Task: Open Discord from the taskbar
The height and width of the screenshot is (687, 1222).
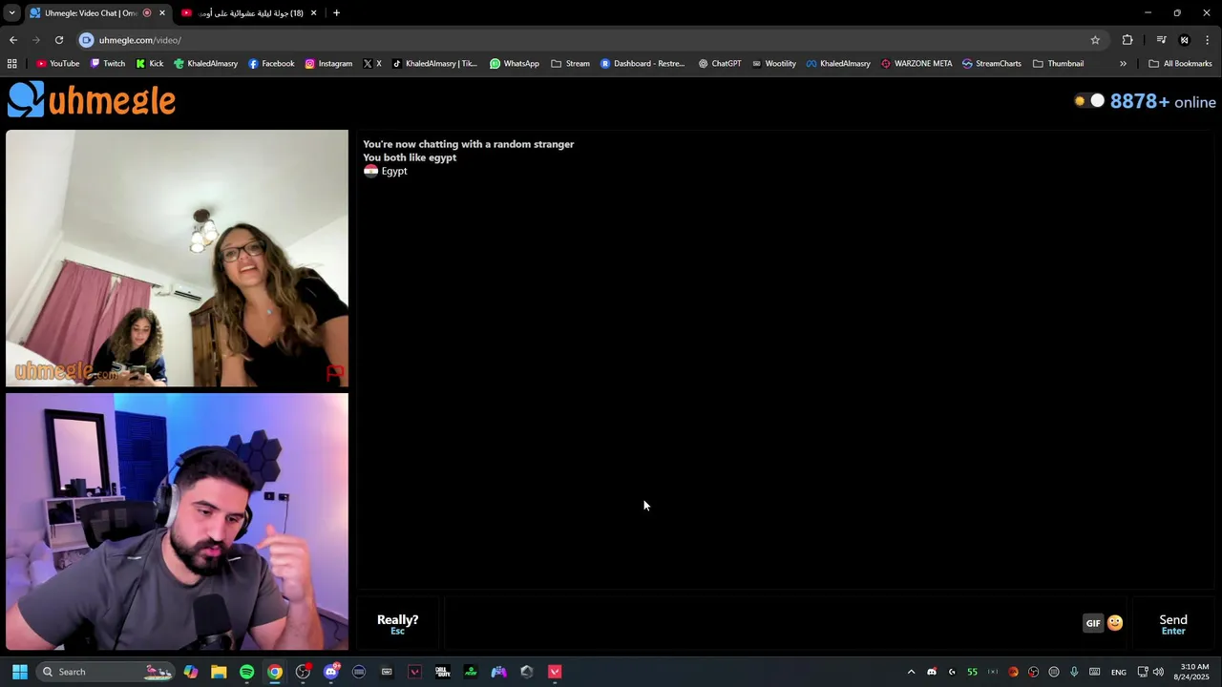Action: (x=330, y=672)
